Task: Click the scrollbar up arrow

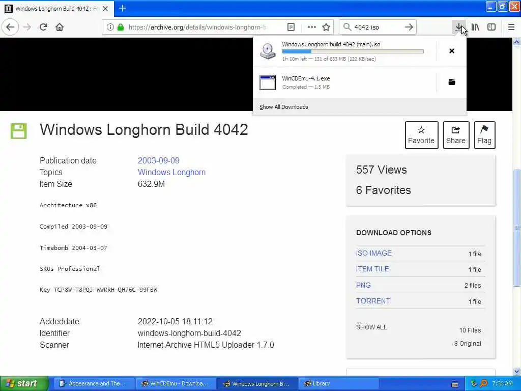Action: point(517,42)
